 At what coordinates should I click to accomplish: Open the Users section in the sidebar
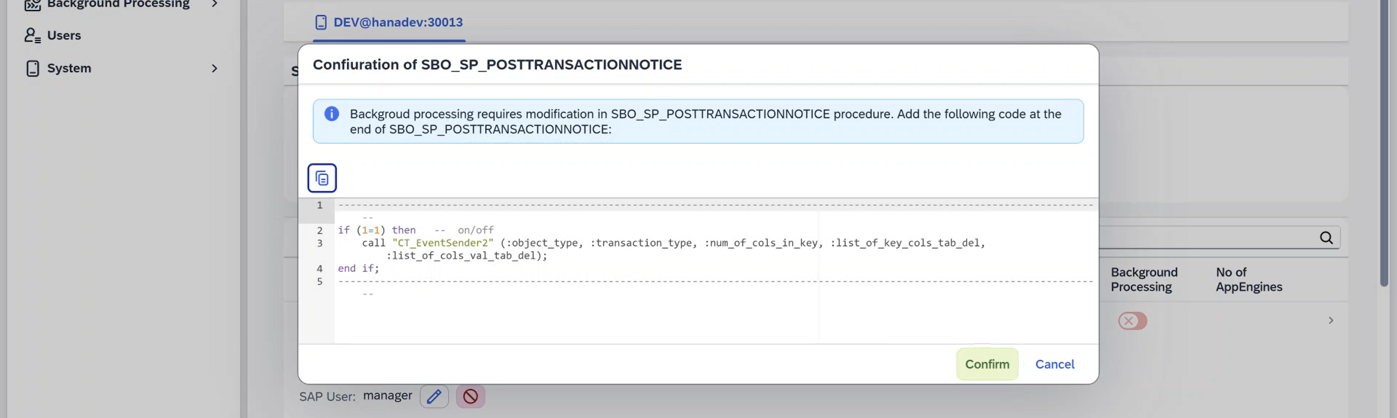pyautogui.click(x=64, y=35)
